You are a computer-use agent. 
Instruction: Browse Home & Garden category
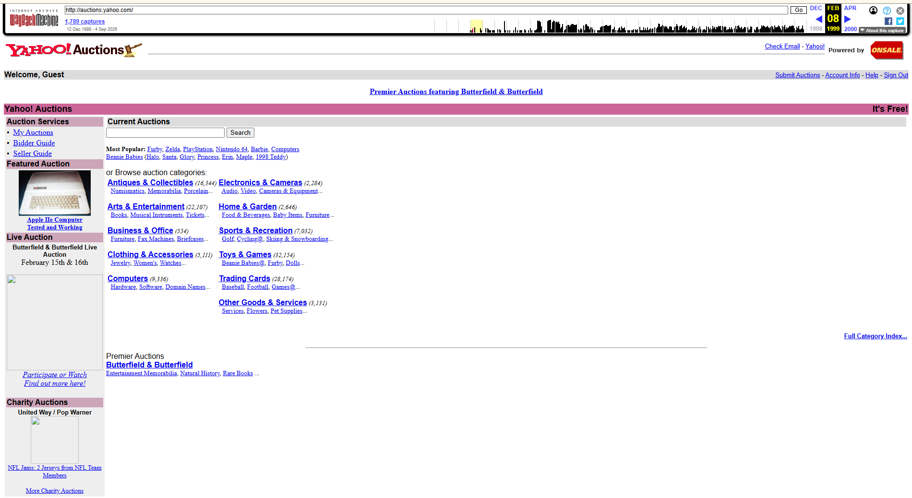pos(248,207)
